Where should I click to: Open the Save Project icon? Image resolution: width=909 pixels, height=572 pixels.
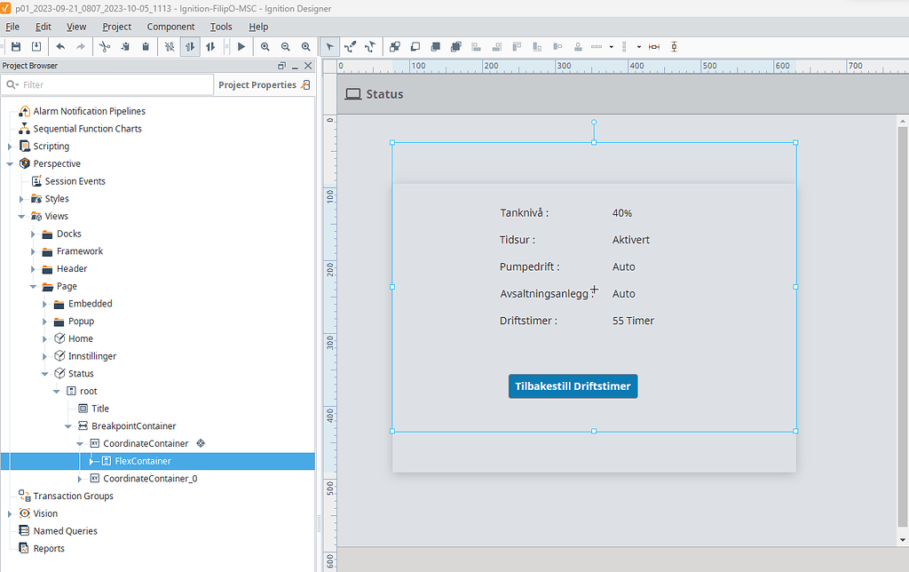tap(15, 46)
